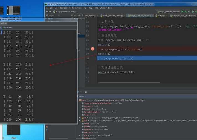Click the editor's horizontal scrollbar
The image size is (197, 140).
[129, 83]
